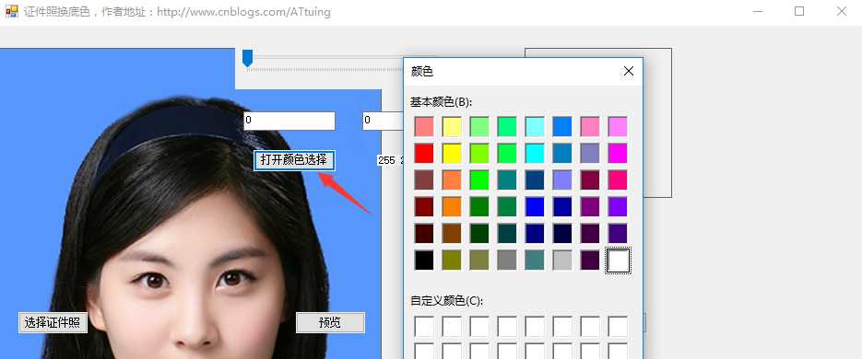Minimize the 证件照换底色 window
The image size is (862, 359).
757,11
